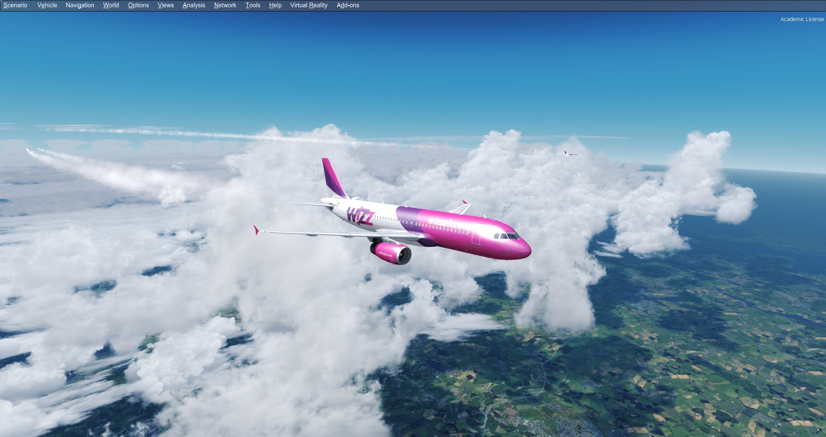Open the World menu

tap(111, 5)
